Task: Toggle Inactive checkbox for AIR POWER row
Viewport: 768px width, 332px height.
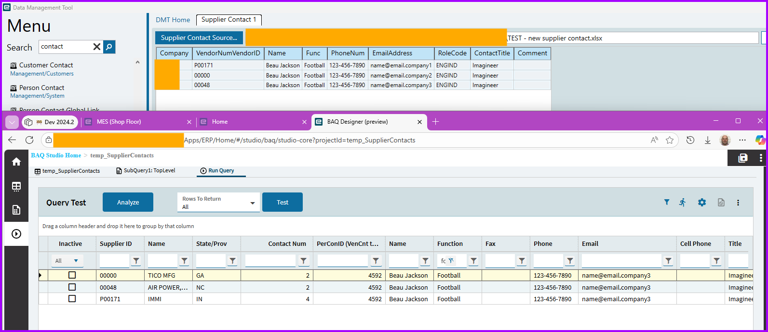Action: click(72, 287)
